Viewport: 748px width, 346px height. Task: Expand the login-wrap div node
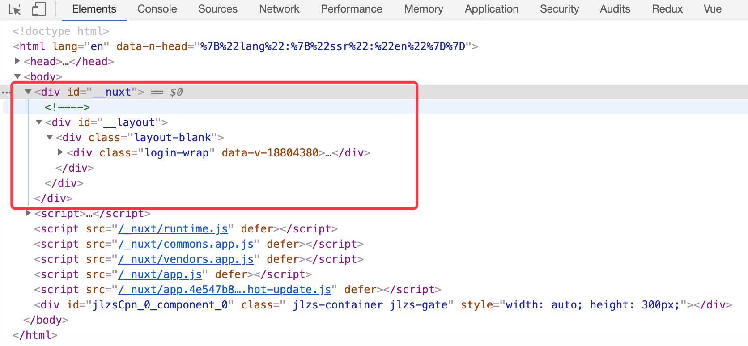[60, 152]
